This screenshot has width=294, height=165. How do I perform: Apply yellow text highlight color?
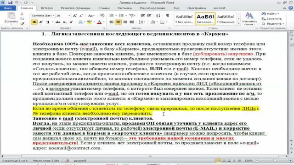pos(90,22)
